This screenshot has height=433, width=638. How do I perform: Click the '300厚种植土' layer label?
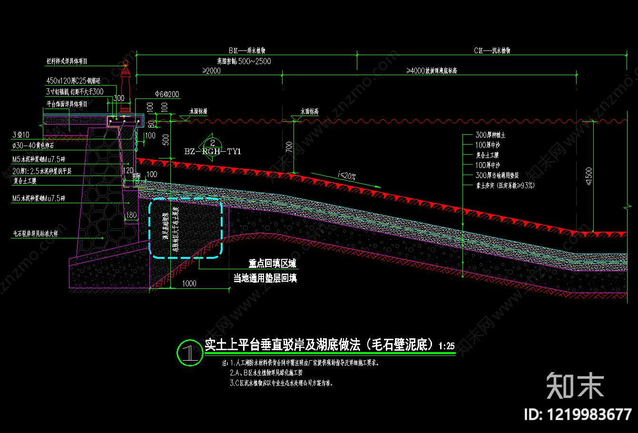pyautogui.click(x=490, y=135)
